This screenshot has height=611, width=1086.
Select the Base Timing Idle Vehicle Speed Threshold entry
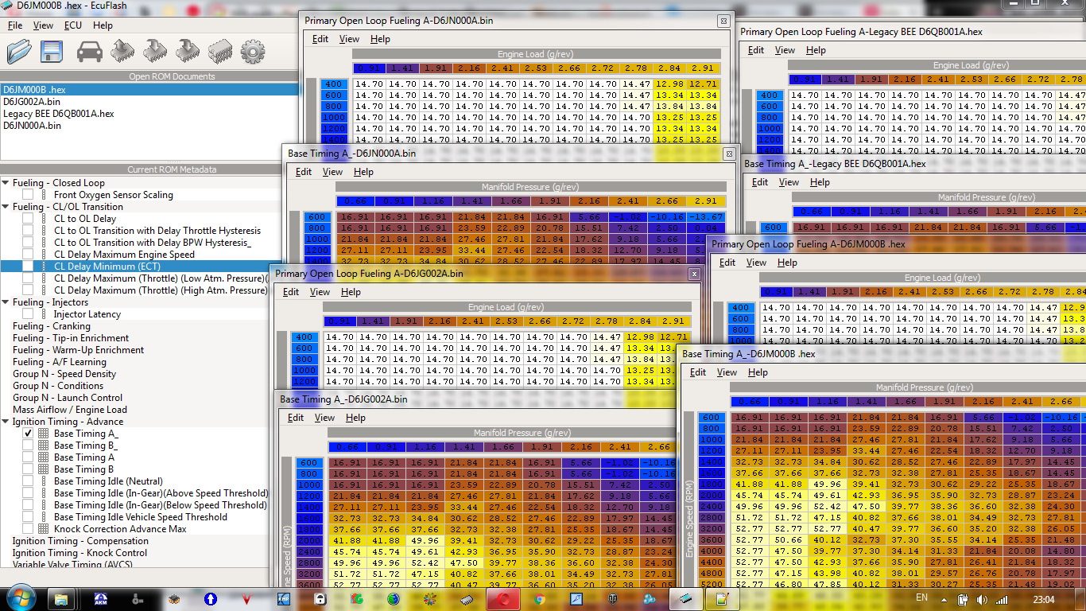(x=140, y=517)
